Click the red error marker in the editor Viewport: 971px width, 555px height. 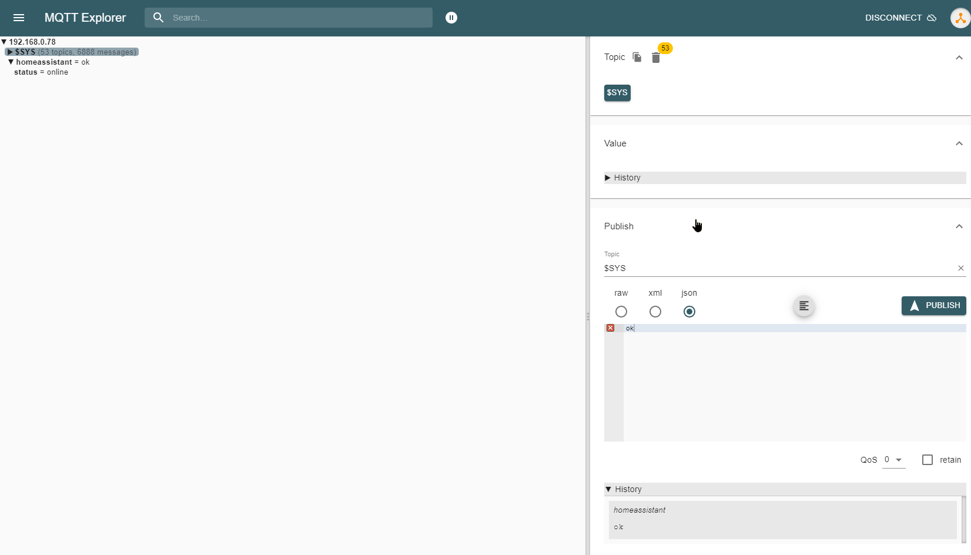pyautogui.click(x=611, y=328)
